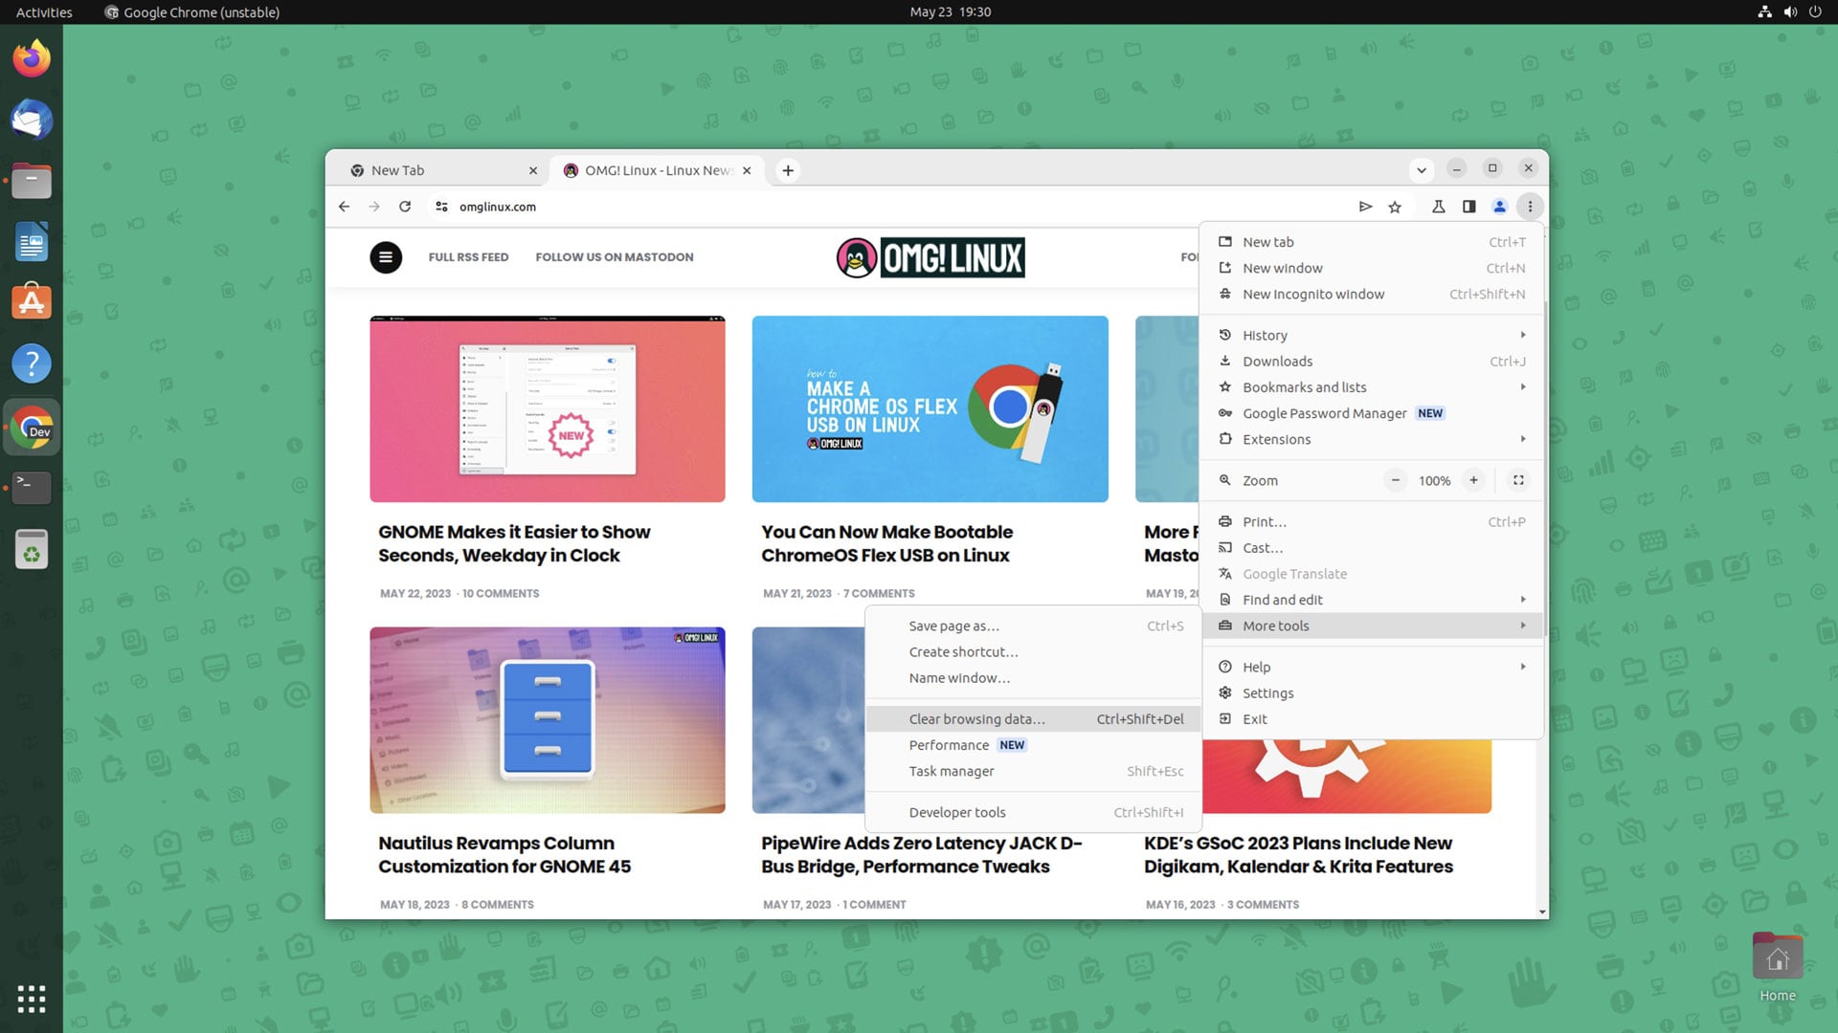Expand the Find and edit submenu
This screenshot has height=1033, width=1838.
pos(1372,600)
